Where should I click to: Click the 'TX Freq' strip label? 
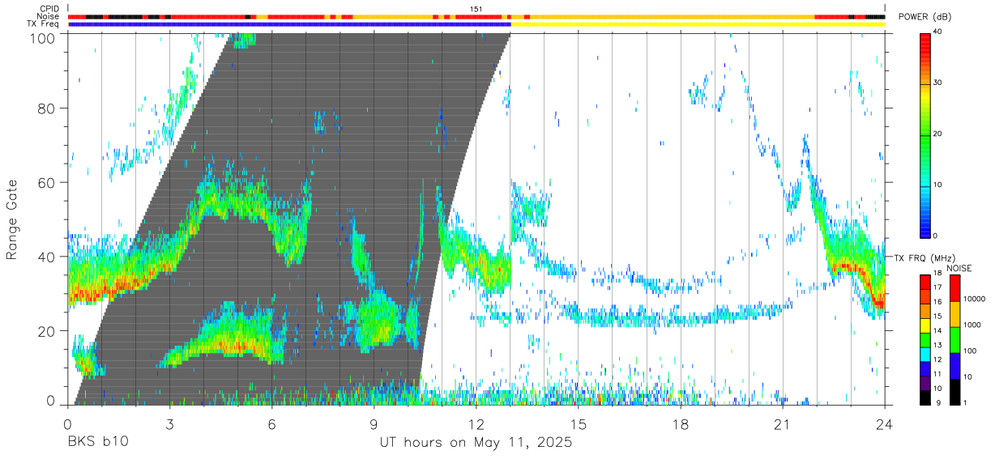[x=43, y=24]
